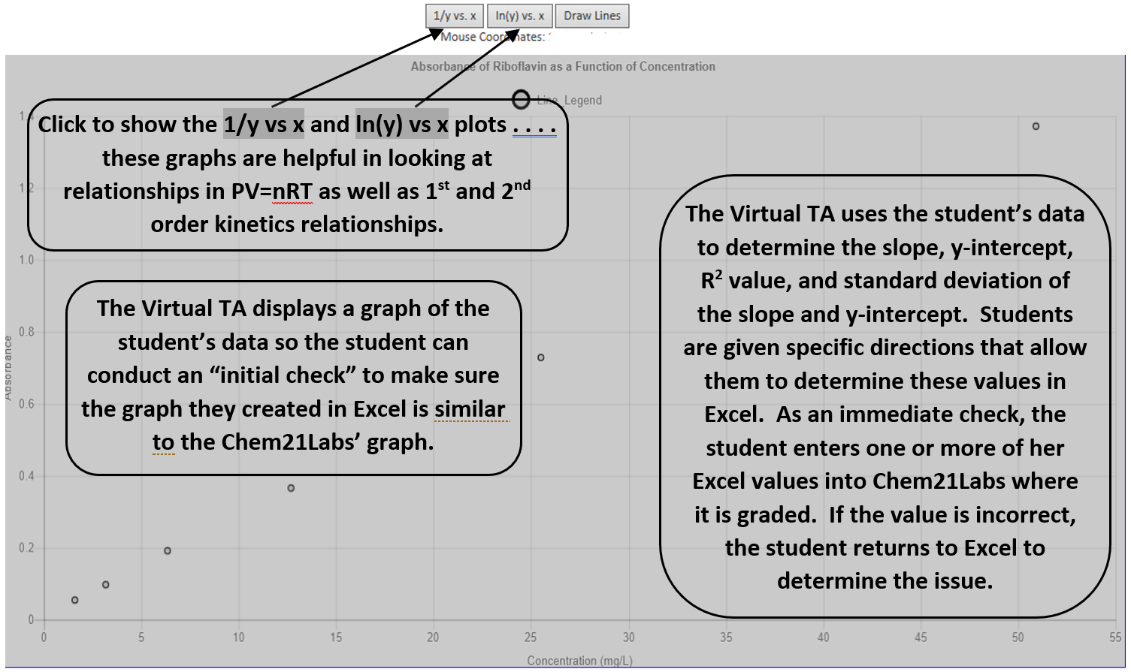The width and height of the screenshot is (1131, 672).
Task: Select the data point near 51 mg/L
Action: tap(1036, 126)
